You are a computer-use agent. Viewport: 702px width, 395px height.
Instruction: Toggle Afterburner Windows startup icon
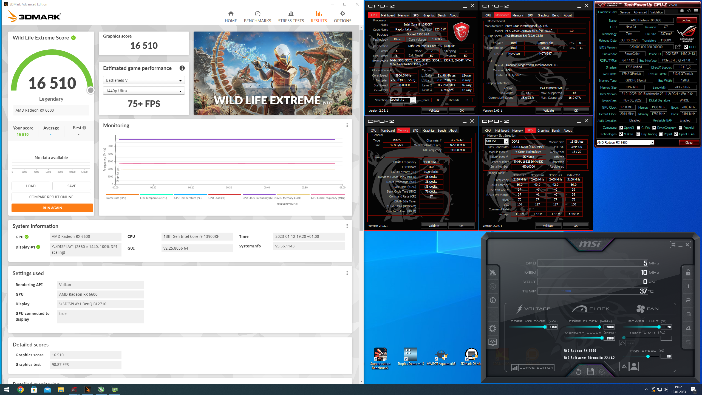tap(673, 245)
